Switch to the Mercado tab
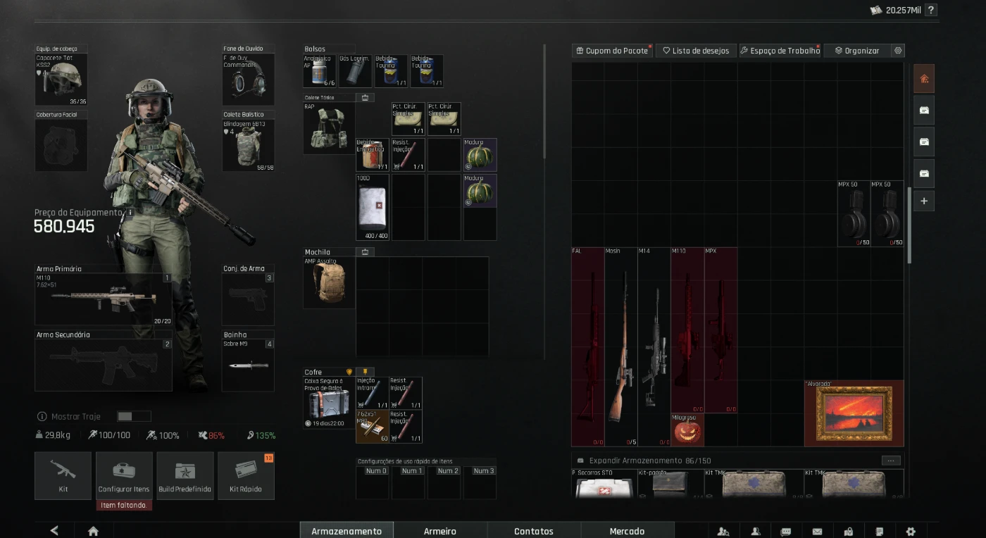Viewport: 986px width, 538px height. click(x=627, y=531)
